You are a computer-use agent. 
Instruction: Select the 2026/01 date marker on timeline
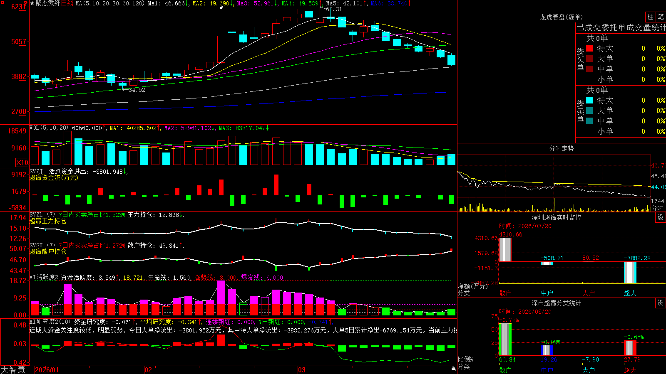47,370
